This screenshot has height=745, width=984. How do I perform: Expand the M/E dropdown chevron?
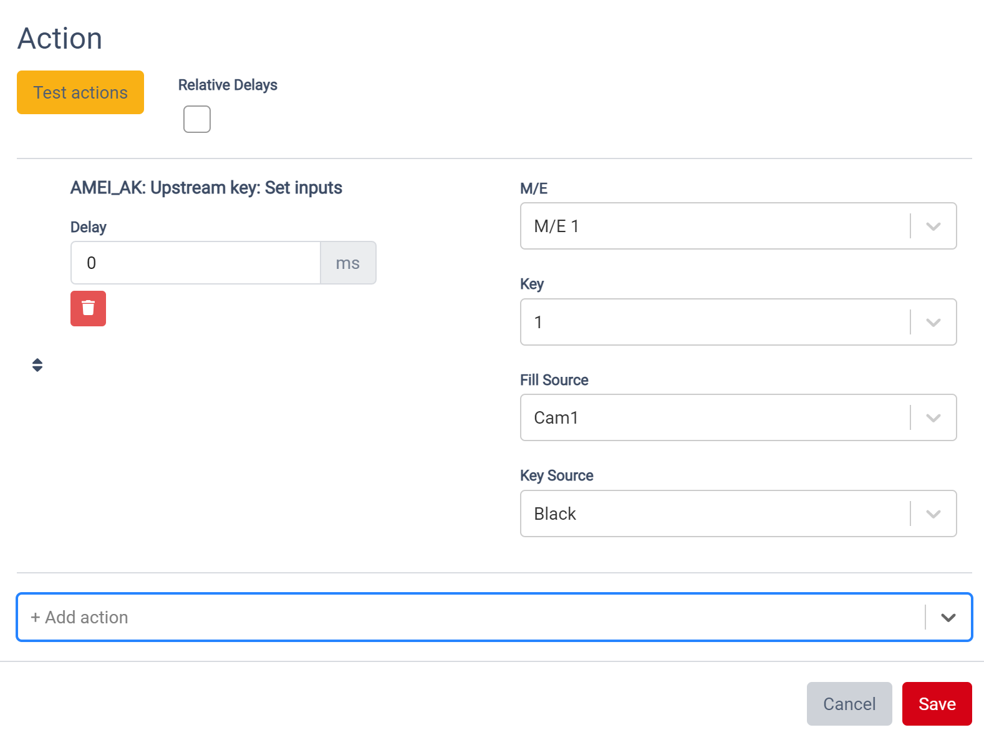pyautogui.click(x=933, y=226)
